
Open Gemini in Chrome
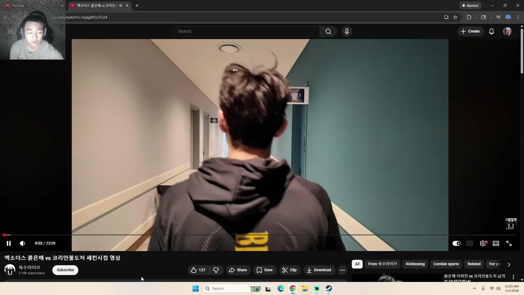click(x=470, y=5)
